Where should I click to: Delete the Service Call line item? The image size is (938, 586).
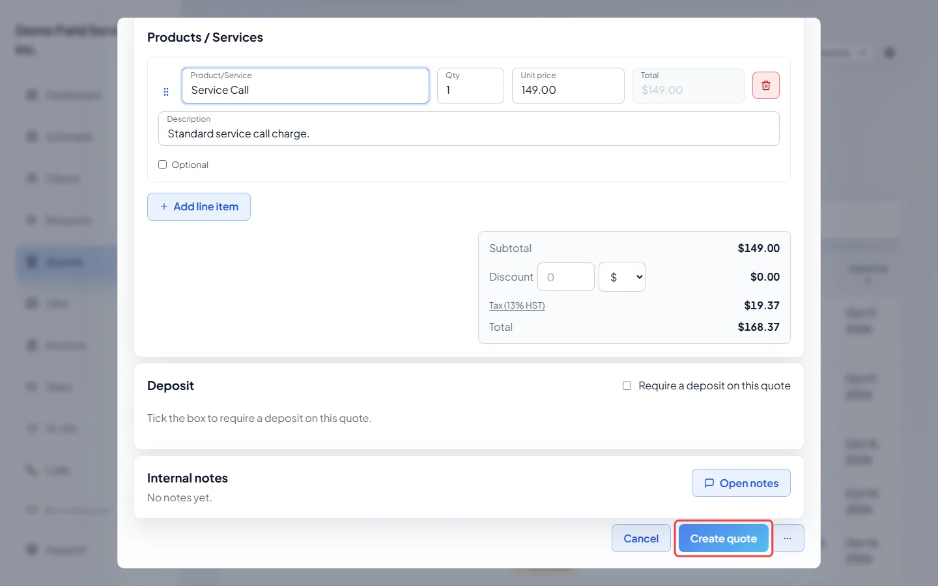(766, 85)
